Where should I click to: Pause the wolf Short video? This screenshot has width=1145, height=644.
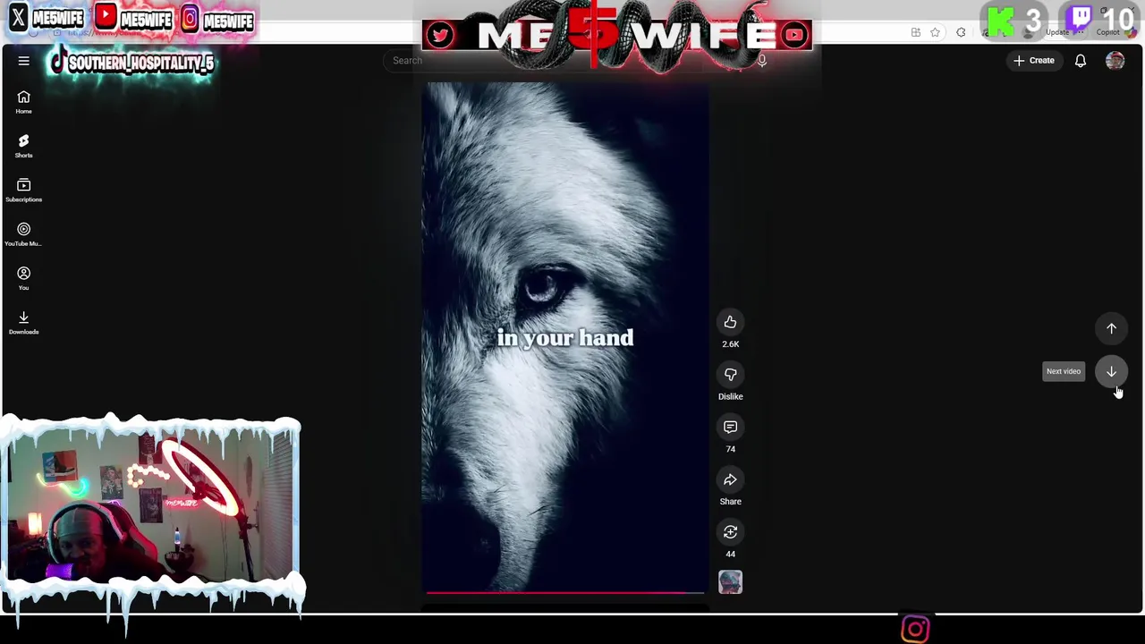pos(564,337)
